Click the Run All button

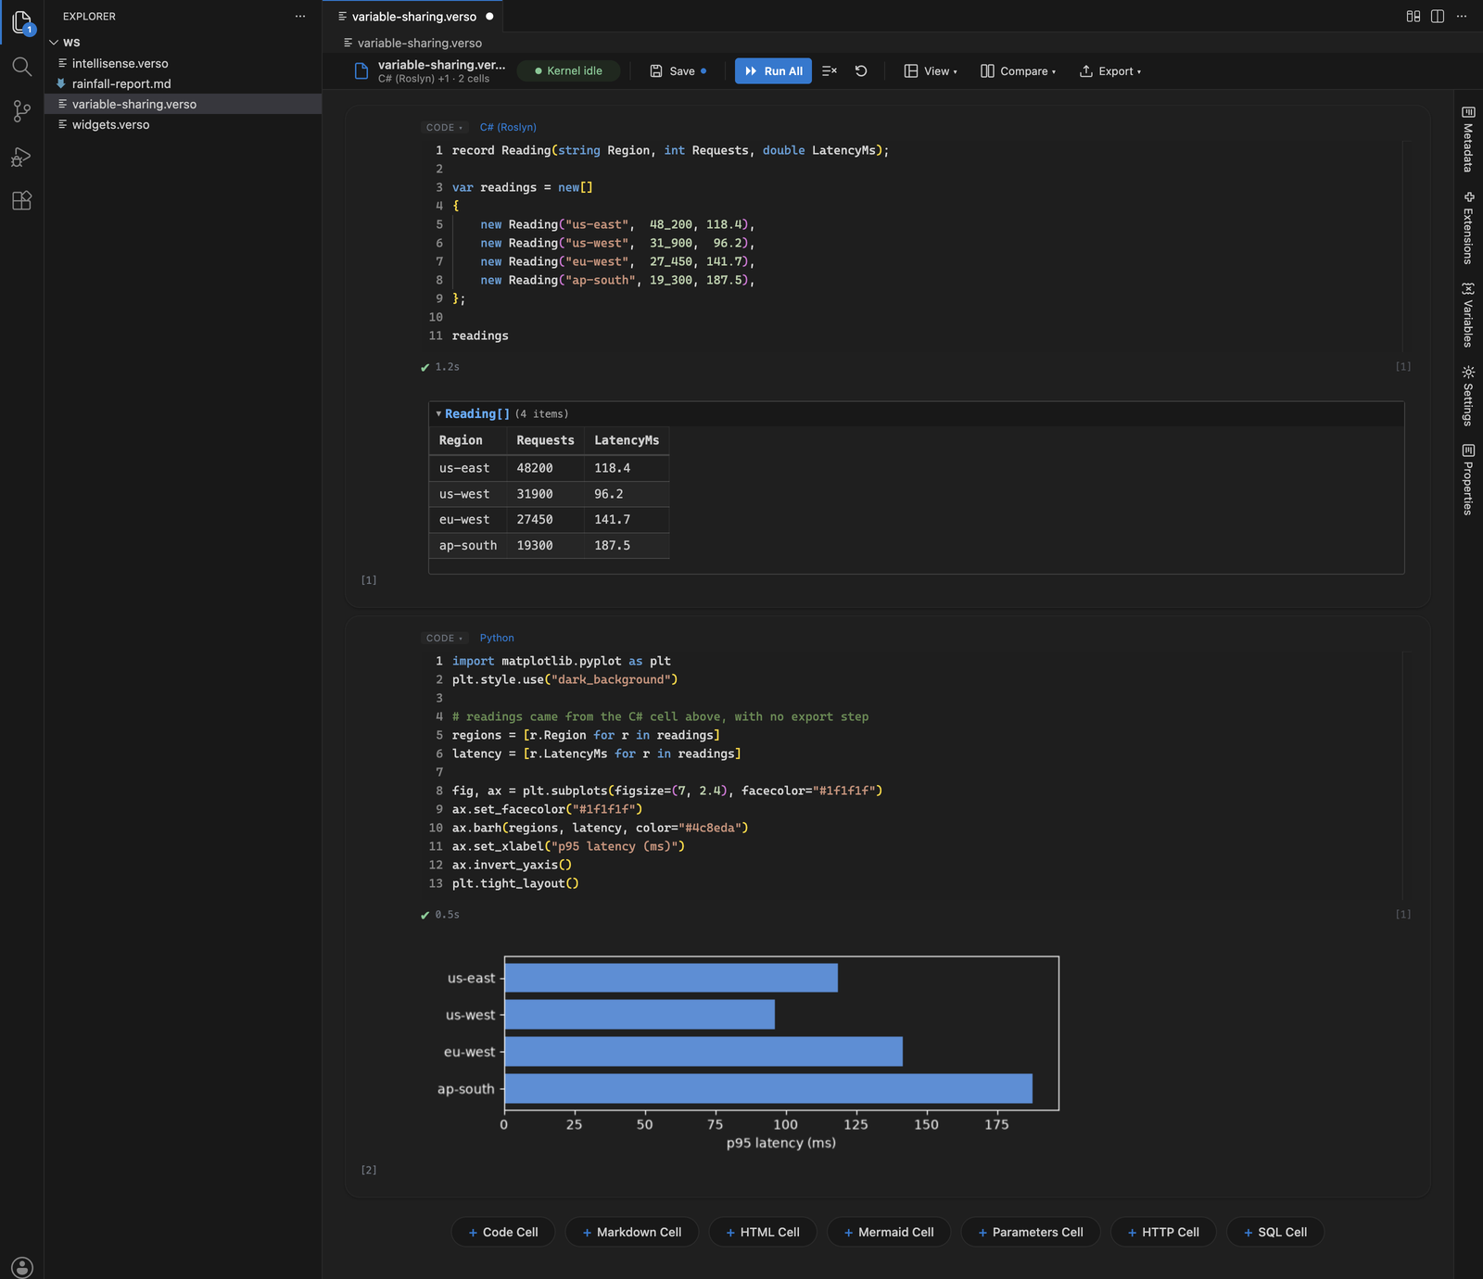click(773, 71)
